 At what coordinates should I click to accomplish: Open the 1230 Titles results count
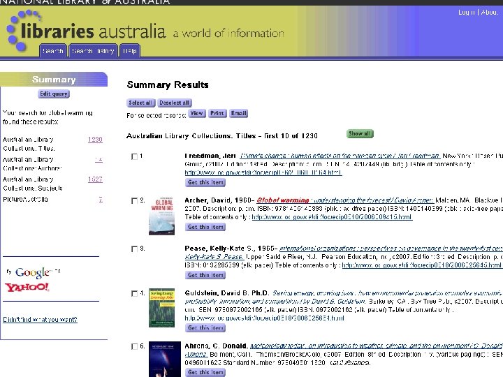[95, 140]
